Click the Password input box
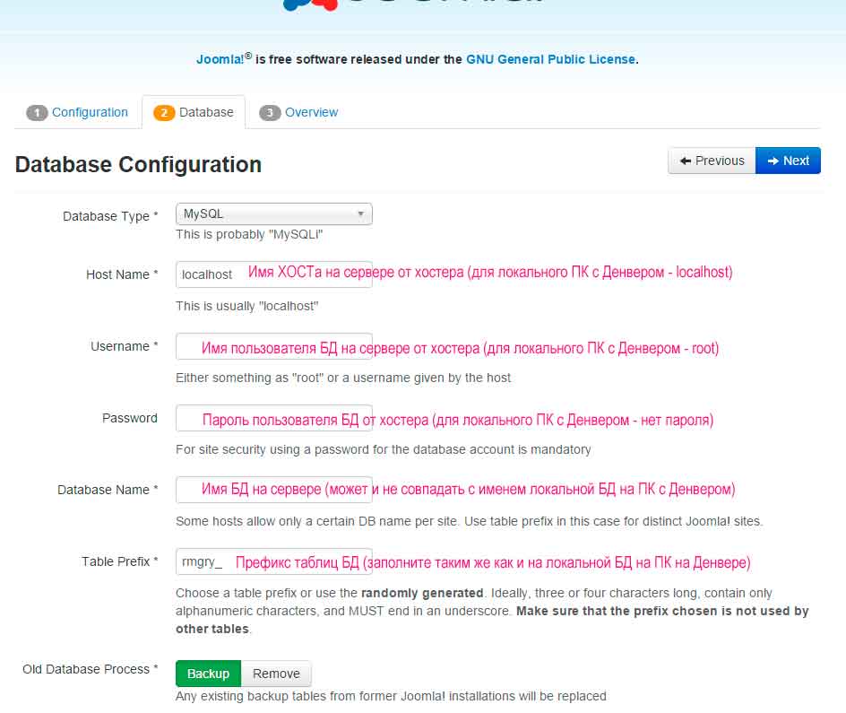Image resolution: width=846 pixels, height=713 pixels. [273, 418]
